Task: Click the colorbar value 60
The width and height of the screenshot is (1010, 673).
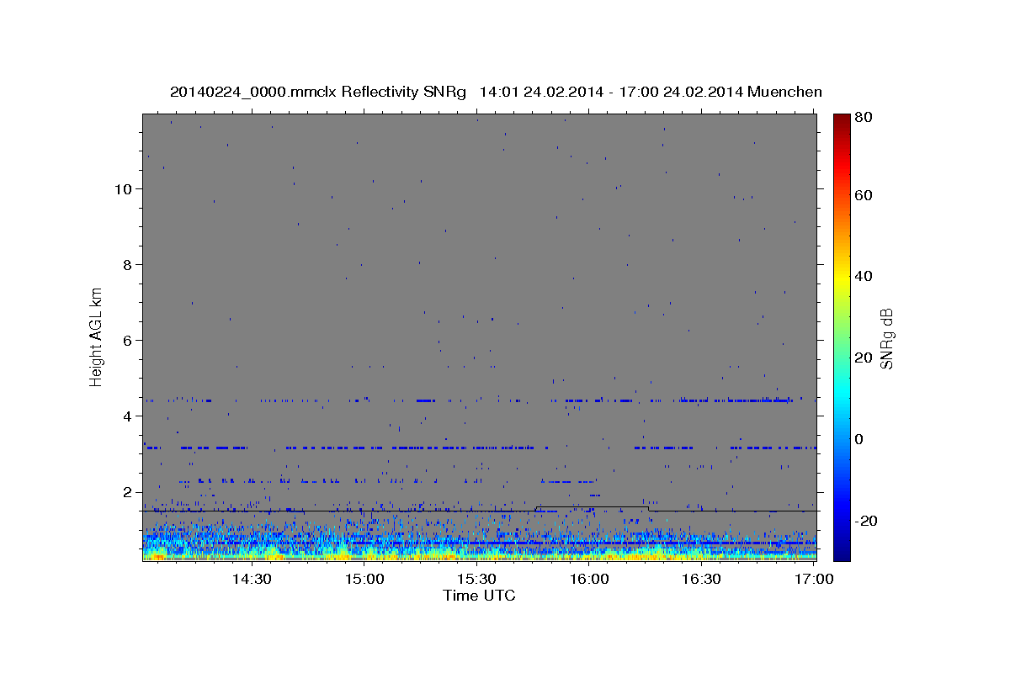Action: (864, 195)
